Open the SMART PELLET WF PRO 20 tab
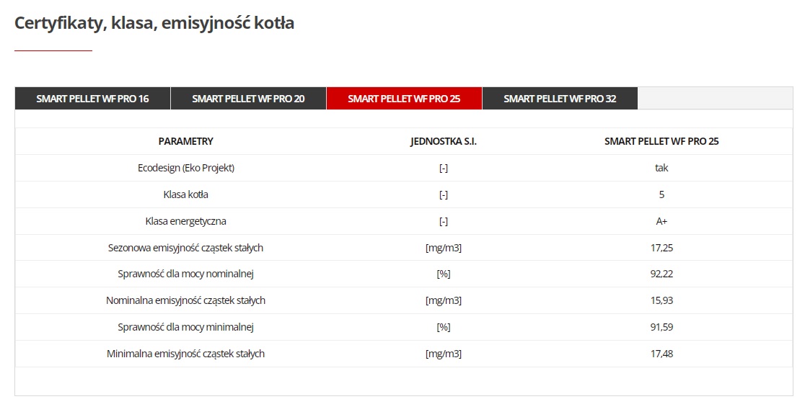 coord(248,99)
